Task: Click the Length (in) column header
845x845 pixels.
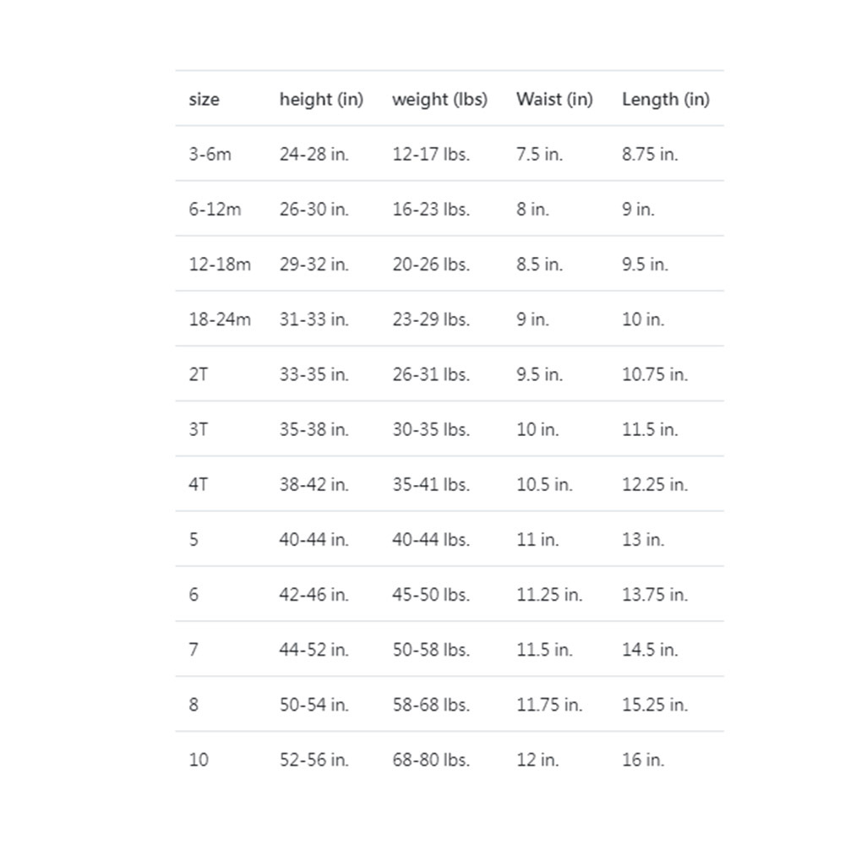Action: click(665, 100)
